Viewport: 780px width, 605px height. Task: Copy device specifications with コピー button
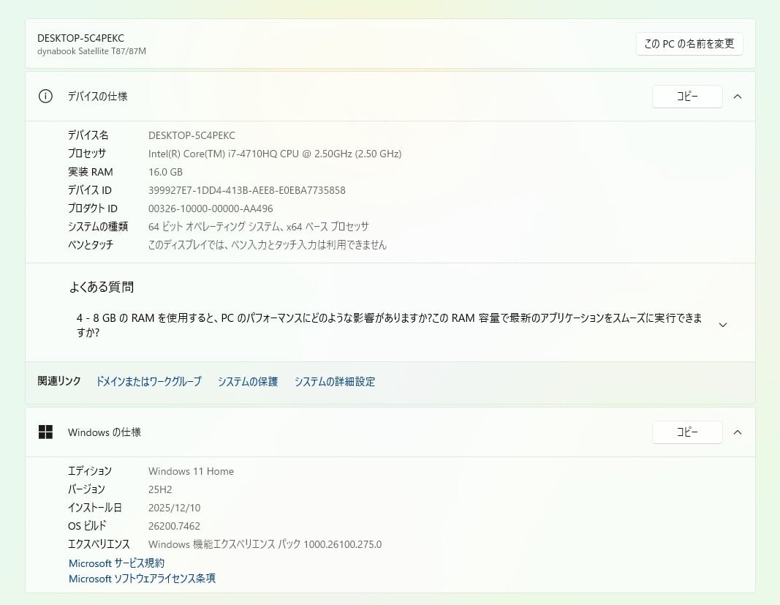coord(687,96)
